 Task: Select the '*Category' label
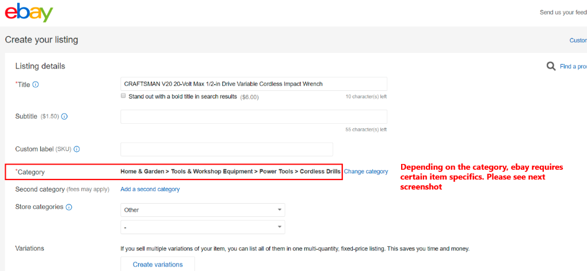coord(30,172)
